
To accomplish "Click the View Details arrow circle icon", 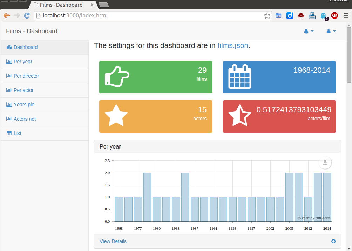I will (x=333, y=241).
